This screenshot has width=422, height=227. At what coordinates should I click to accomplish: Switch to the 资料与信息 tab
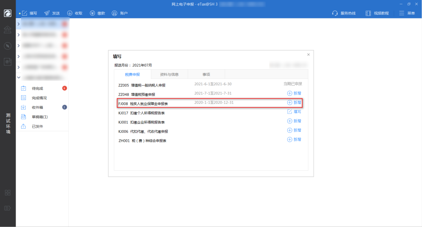click(x=169, y=74)
